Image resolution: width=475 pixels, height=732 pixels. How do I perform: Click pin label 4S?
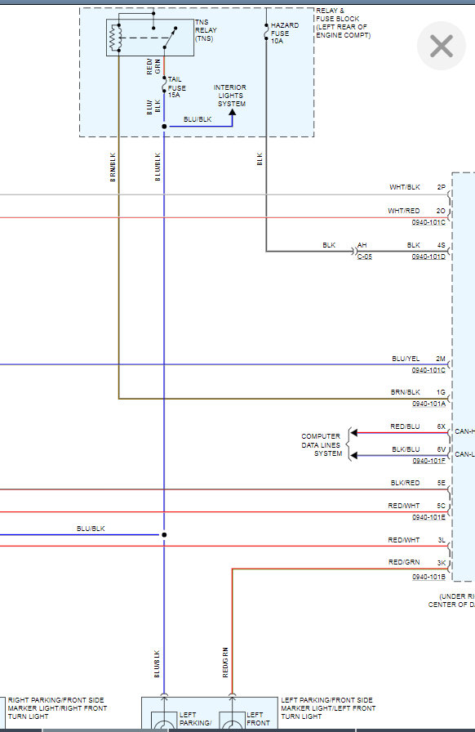(x=441, y=245)
